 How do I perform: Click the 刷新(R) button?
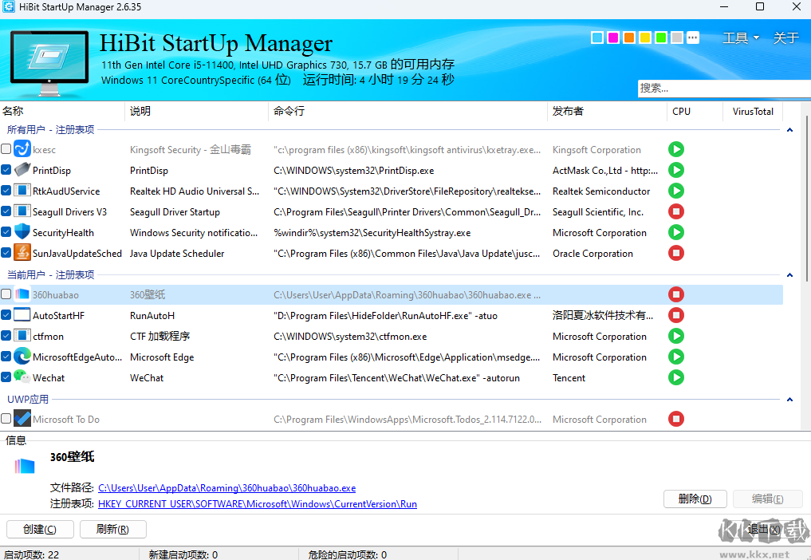[x=112, y=530]
